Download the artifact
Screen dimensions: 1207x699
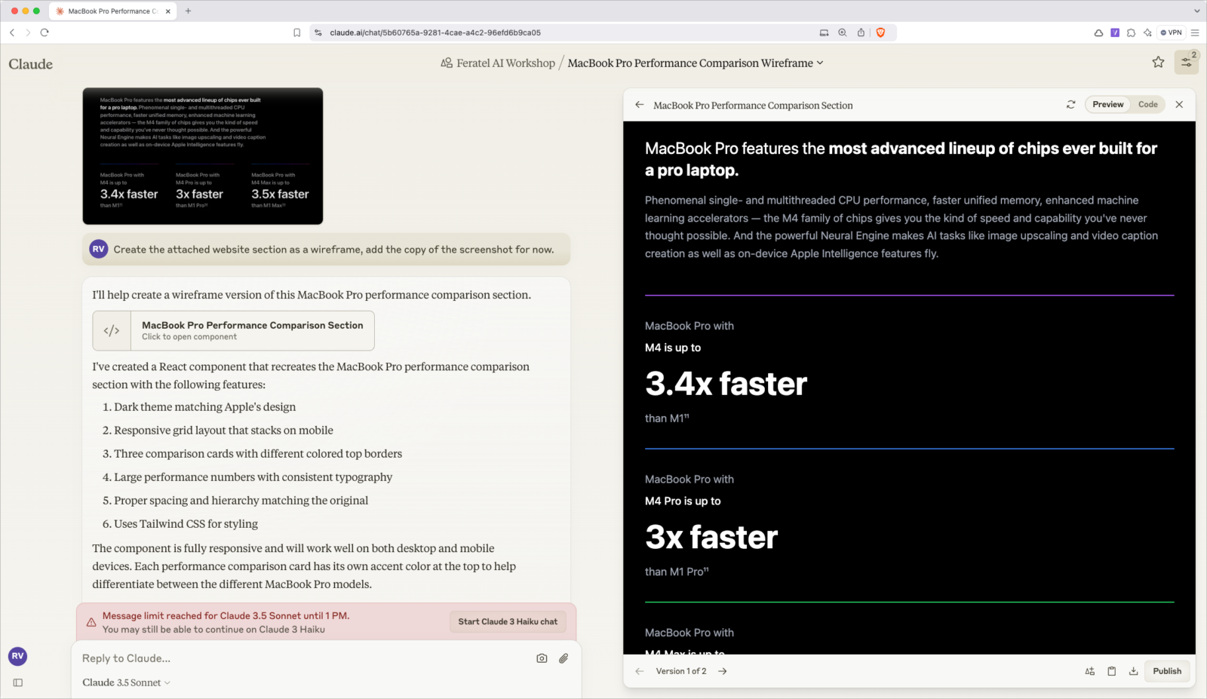[x=1133, y=671]
